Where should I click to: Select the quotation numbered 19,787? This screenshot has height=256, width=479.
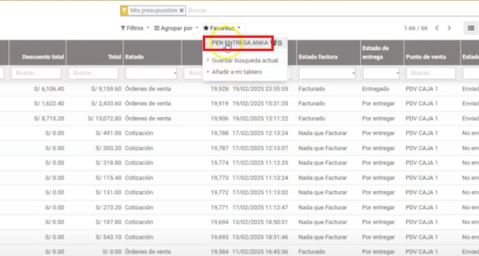(219, 148)
